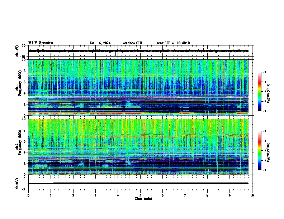Click the "VLF Spectra" plot title
The height and width of the screenshot is (219, 284).
(x=41, y=43)
